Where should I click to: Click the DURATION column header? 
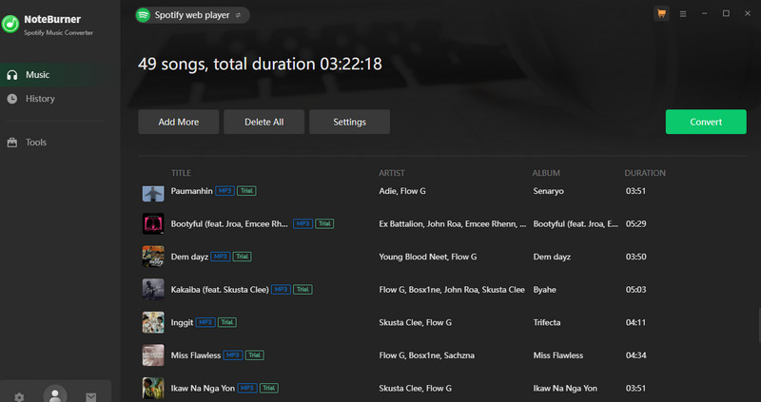tap(645, 173)
